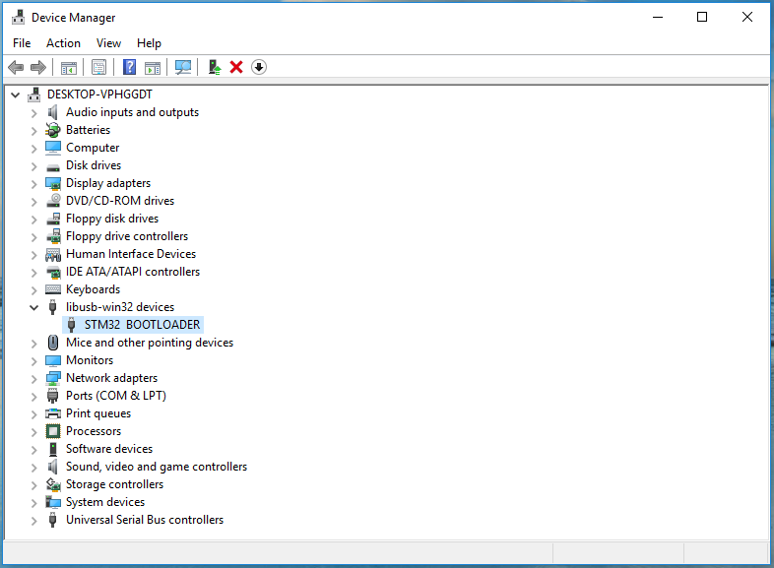This screenshot has height=568, width=774.
Task: Expand Sound, video and game controllers chevron
Action: pyautogui.click(x=34, y=468)
